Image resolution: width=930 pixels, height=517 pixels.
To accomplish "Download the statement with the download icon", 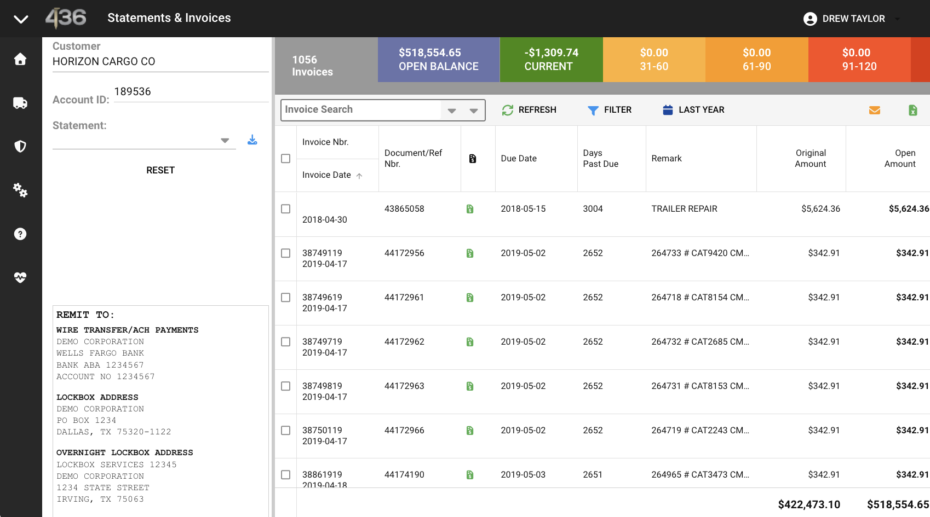I will [252, 140].
